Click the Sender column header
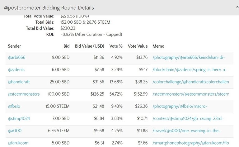This screenshot has height=147, width=239. point(15,46)
